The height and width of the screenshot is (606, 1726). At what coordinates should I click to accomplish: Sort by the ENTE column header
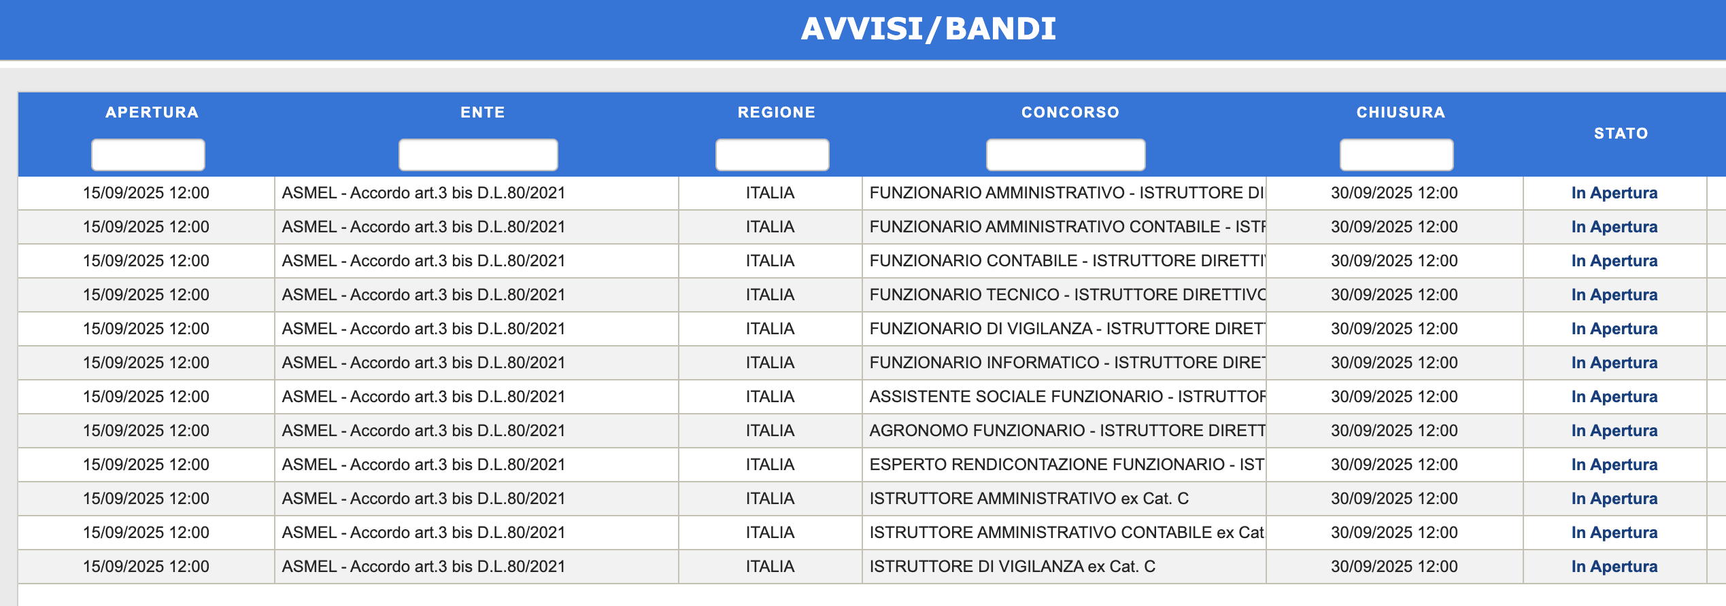[x=482, y=112]
